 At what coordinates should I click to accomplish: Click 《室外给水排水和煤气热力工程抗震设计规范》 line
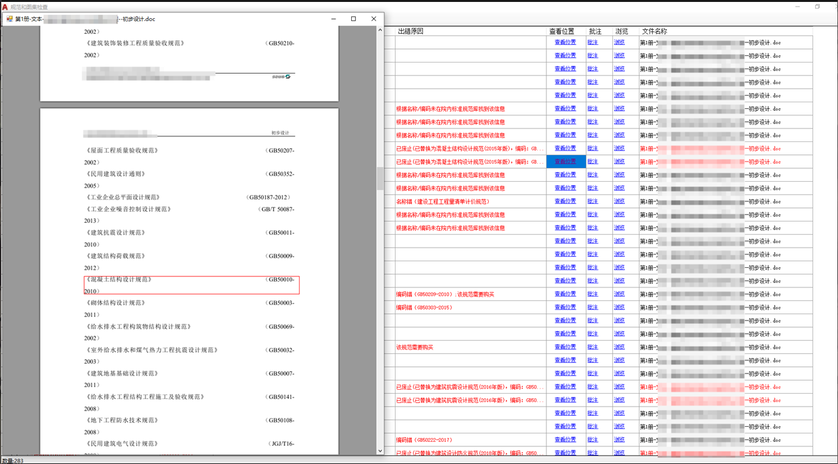click(151, 350)
